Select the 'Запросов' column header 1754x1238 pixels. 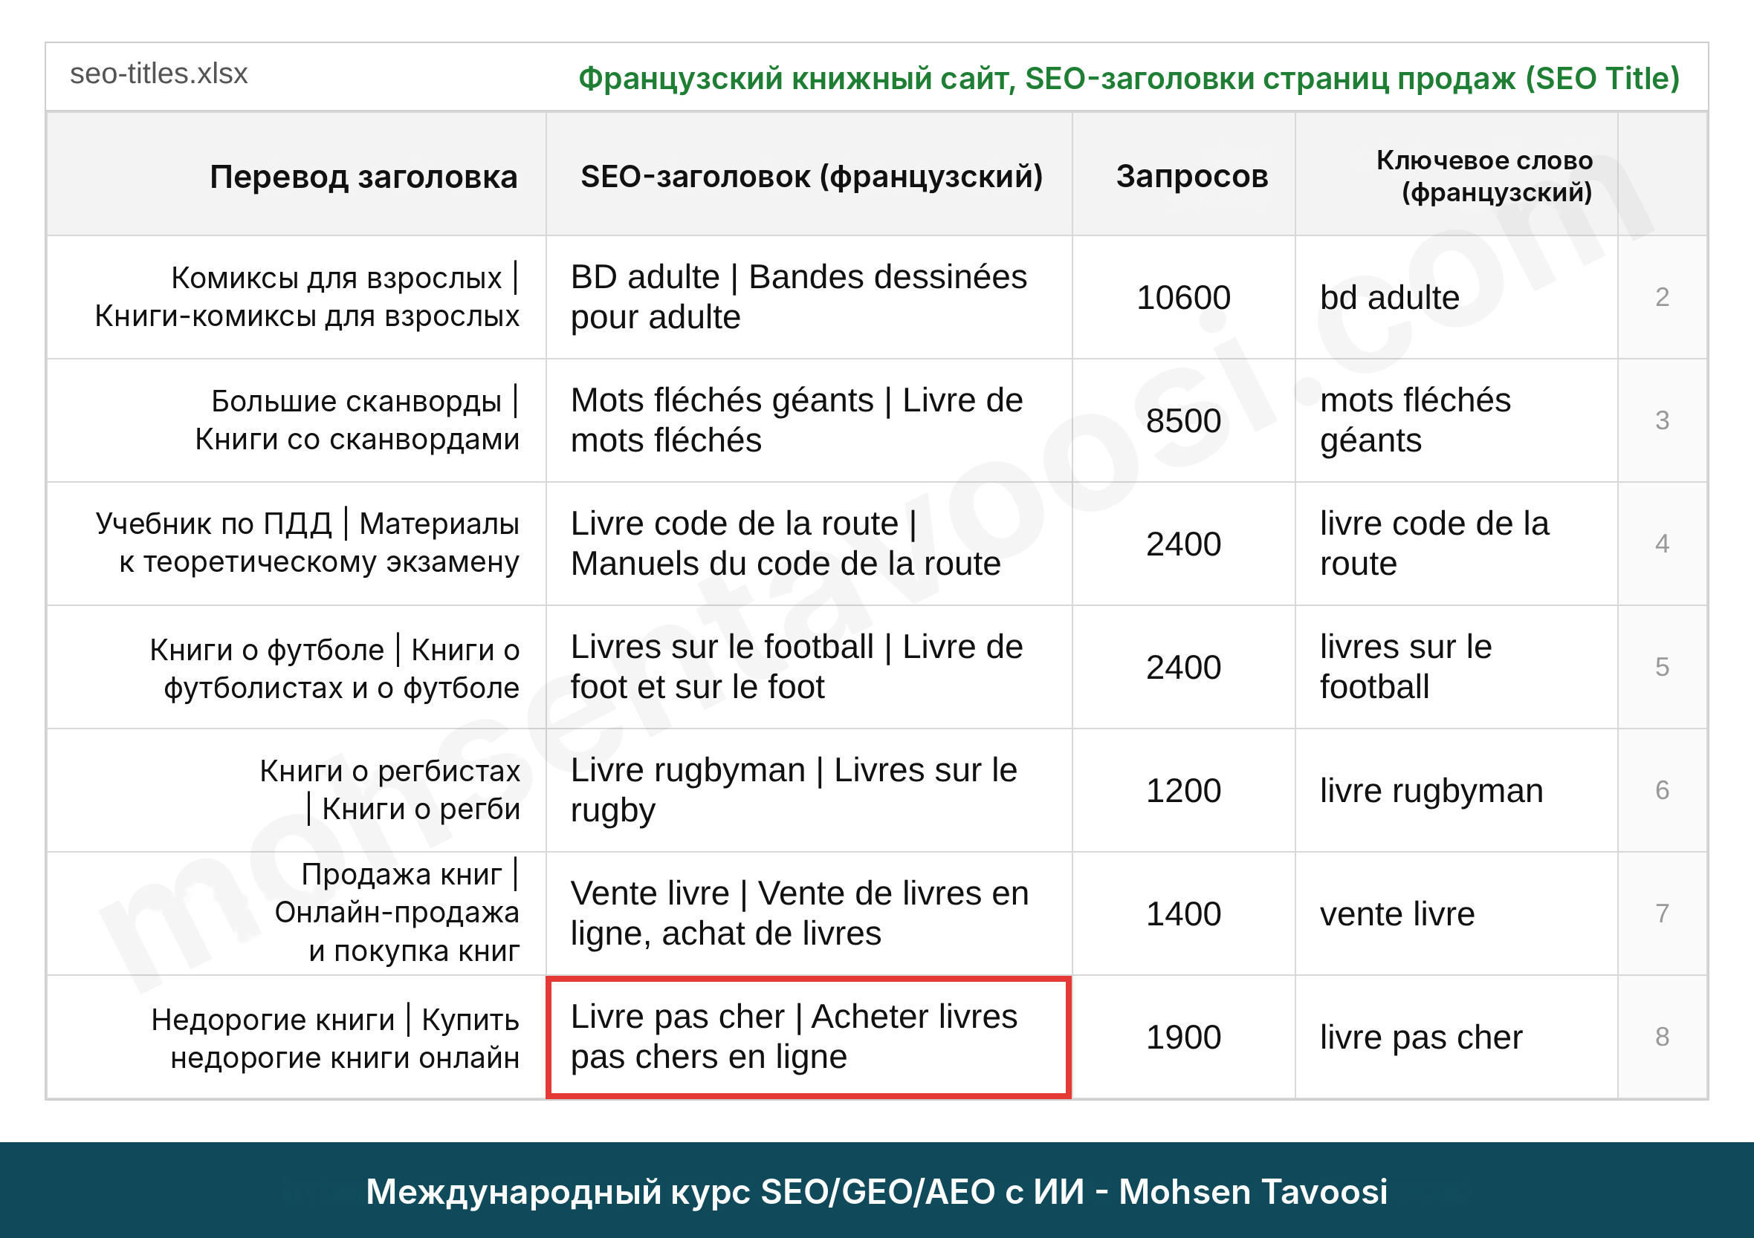click(1184, 175)
